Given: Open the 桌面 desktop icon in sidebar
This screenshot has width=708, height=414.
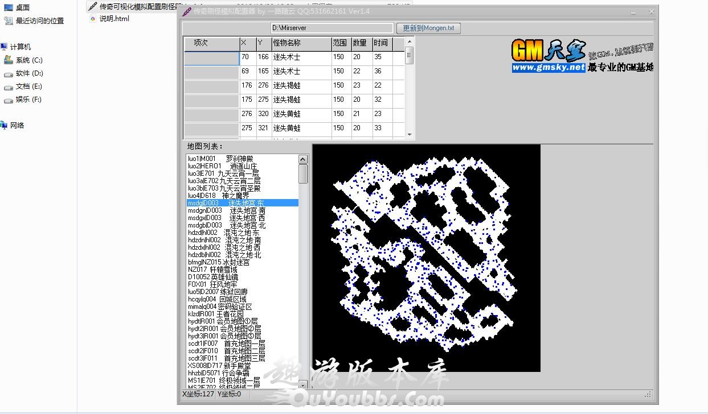Looking at the screenshot, I should point(9,7).
